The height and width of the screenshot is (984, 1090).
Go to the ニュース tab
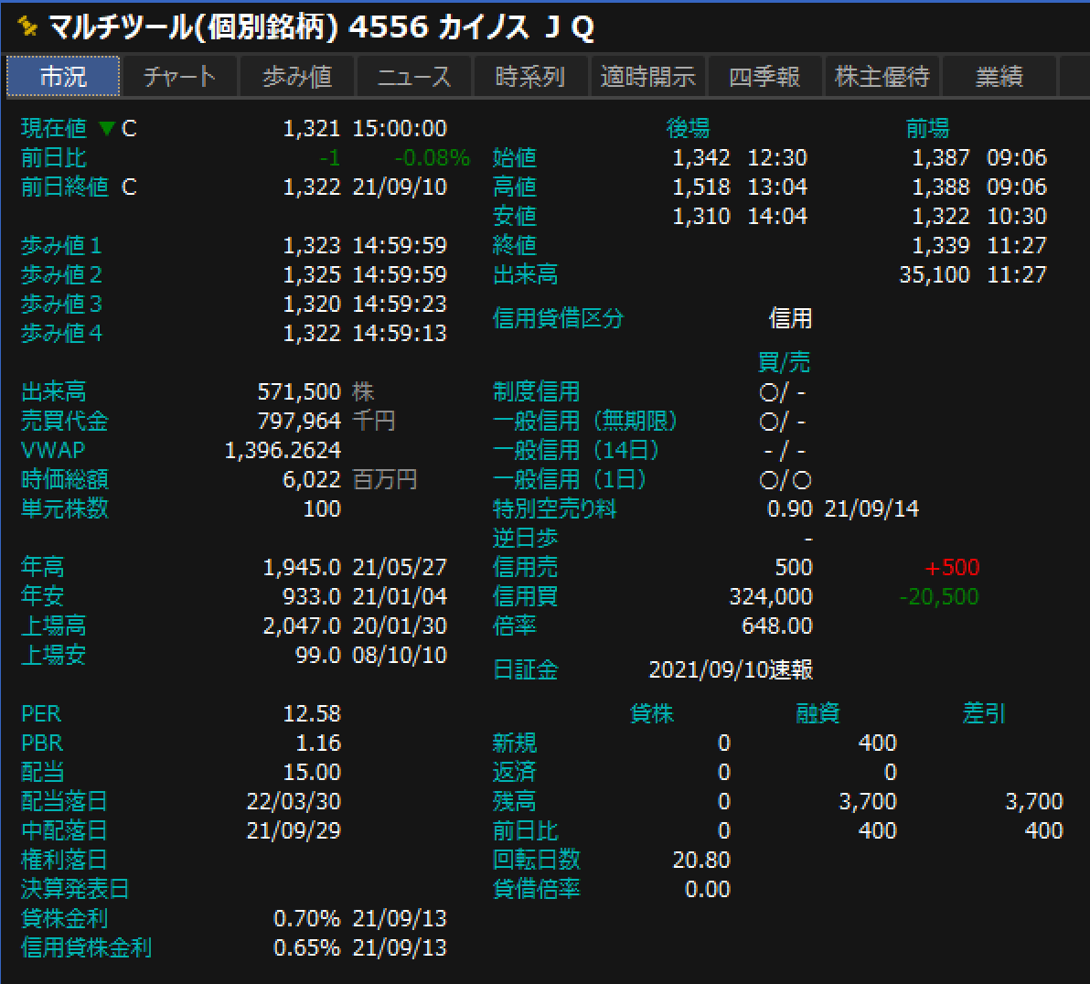[413, 77]
